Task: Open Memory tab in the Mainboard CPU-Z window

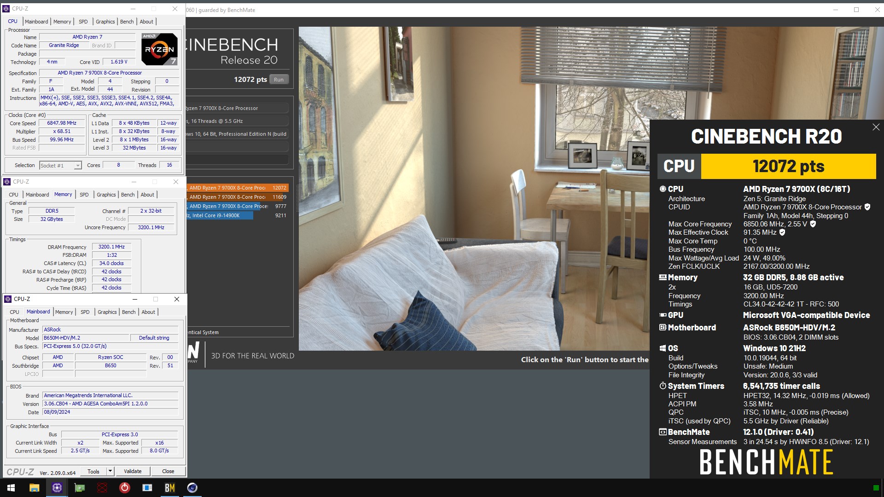Action: coord(64,312)
